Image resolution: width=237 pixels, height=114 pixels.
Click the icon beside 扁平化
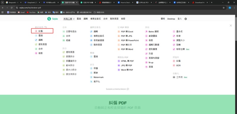click(x=91, y=82)
